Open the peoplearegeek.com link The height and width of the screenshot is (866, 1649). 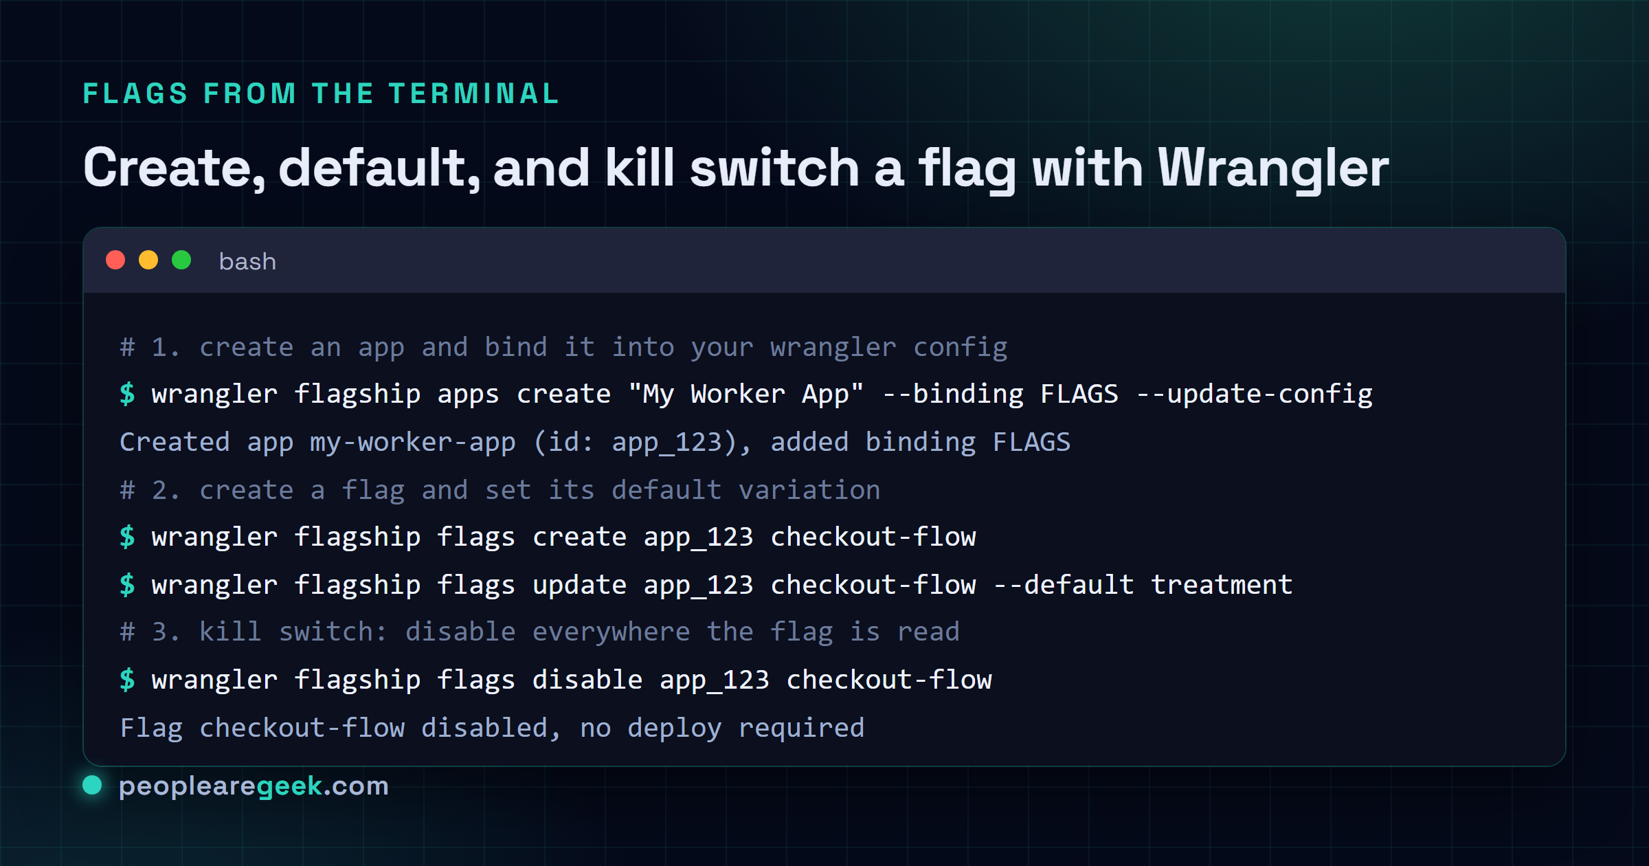(254, 786)
